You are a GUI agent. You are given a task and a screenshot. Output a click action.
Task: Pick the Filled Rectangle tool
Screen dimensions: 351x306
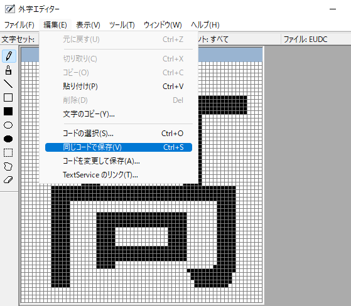tap(8, 112)
